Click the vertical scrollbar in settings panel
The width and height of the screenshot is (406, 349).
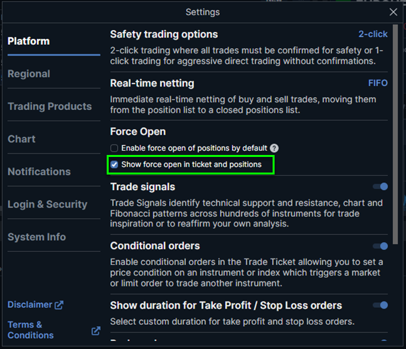[395, 130]
